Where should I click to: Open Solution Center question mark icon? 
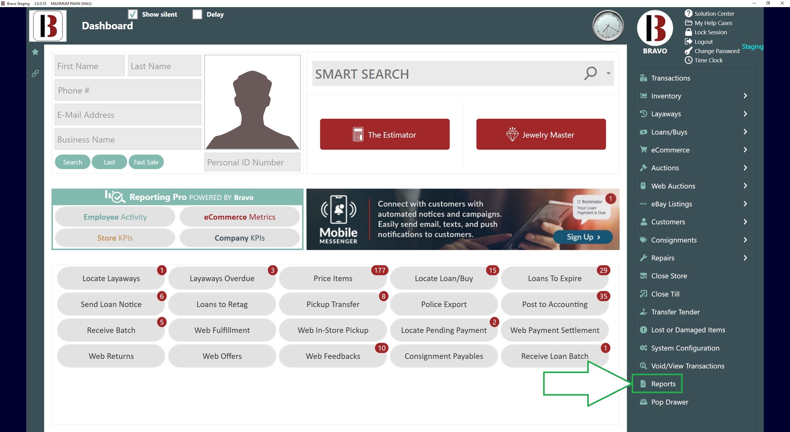pyautogui.click(x=688, y=13)
